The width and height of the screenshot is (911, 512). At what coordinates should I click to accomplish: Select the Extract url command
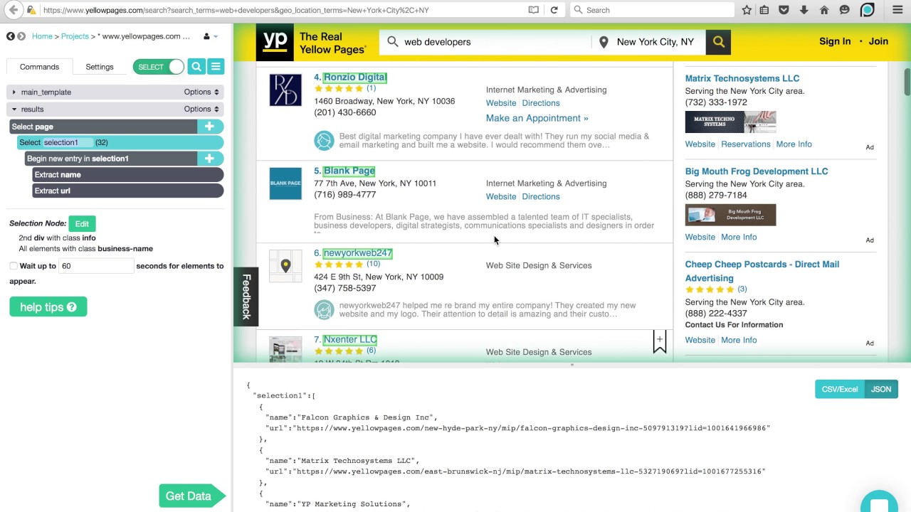(x=128, y=191)
